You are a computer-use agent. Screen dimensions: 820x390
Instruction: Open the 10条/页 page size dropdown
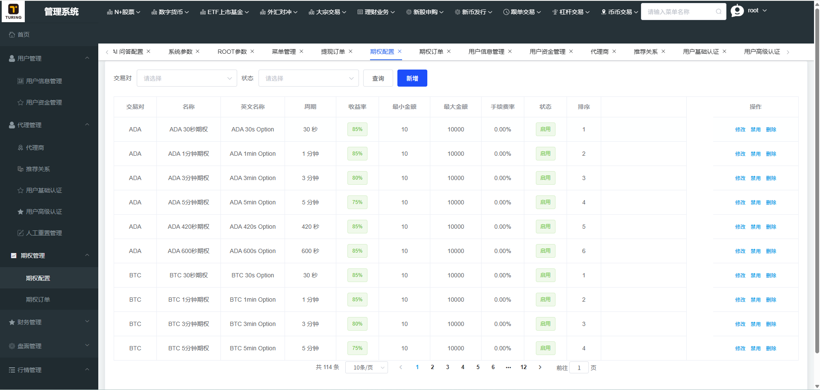click(x=367, y=368)
